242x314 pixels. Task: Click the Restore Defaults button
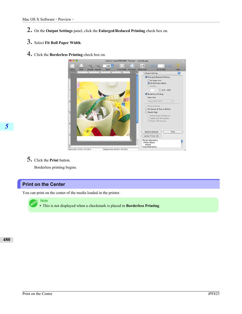click(151, 132)
